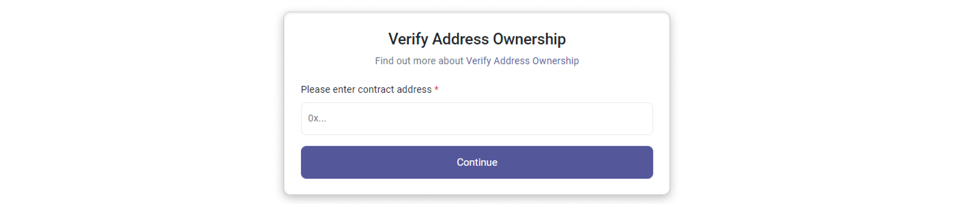Submit the form with Continue

coord(477,162)
